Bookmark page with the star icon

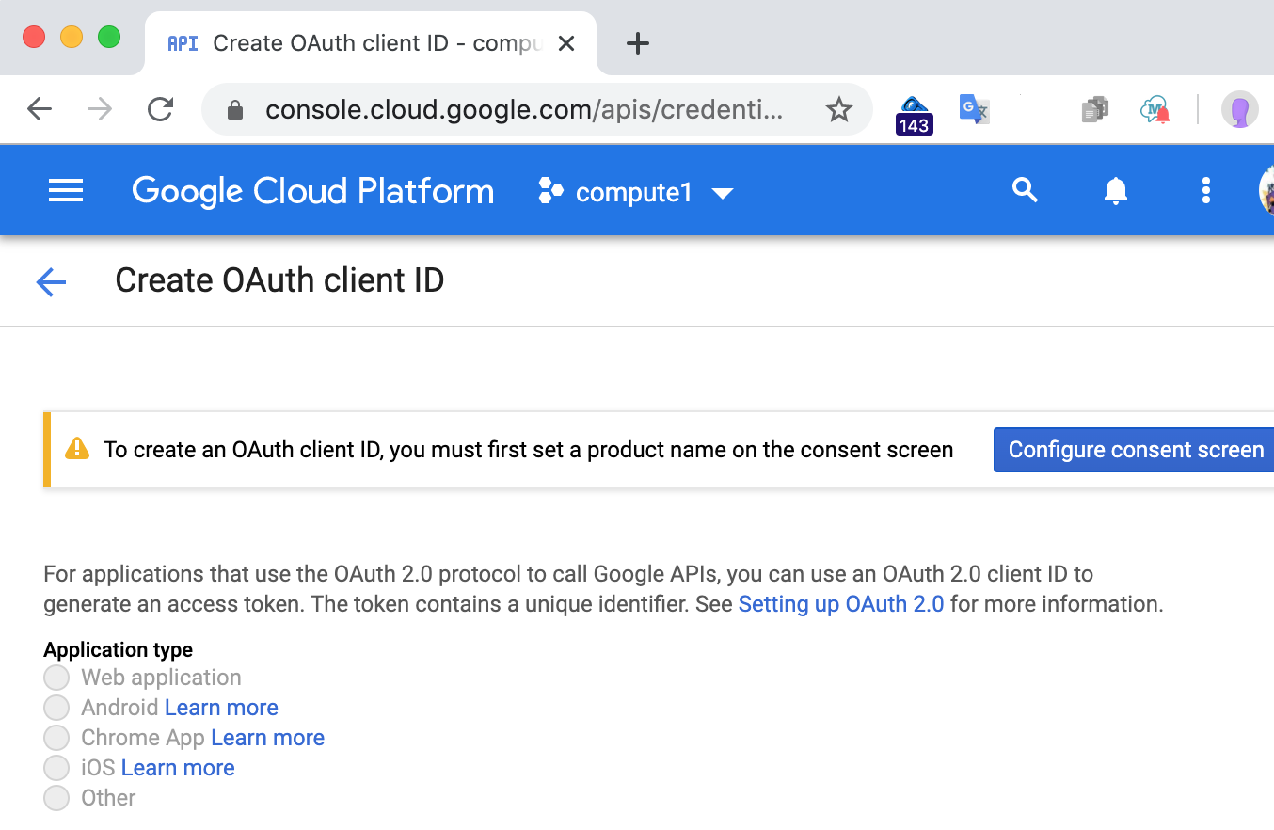pos(838,110)
